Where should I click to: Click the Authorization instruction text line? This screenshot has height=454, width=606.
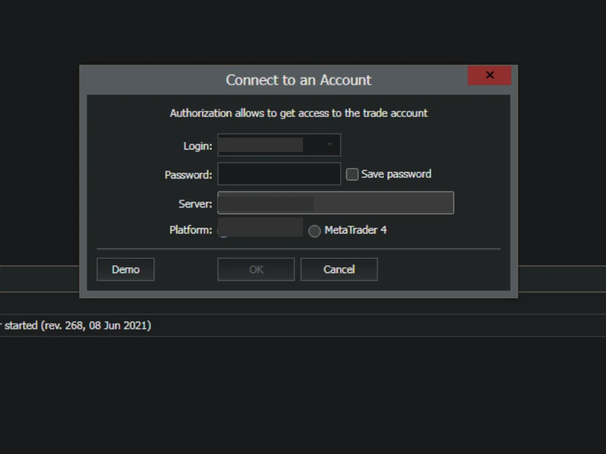point(298,113)
